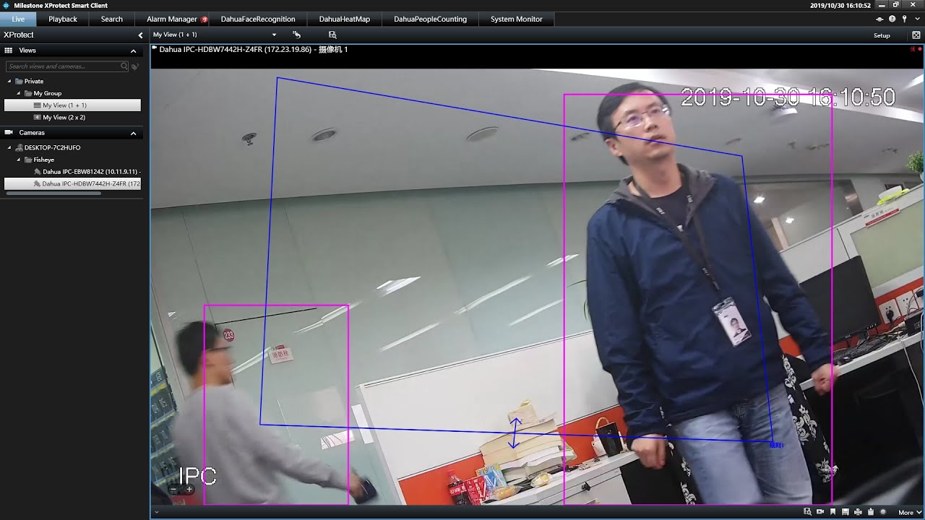The width and height of the screenshot is (925, 520).
Task: Select the Dahua IPC-HDBW7442H-Z4FR camera in tree
Action: click(72, 184)
